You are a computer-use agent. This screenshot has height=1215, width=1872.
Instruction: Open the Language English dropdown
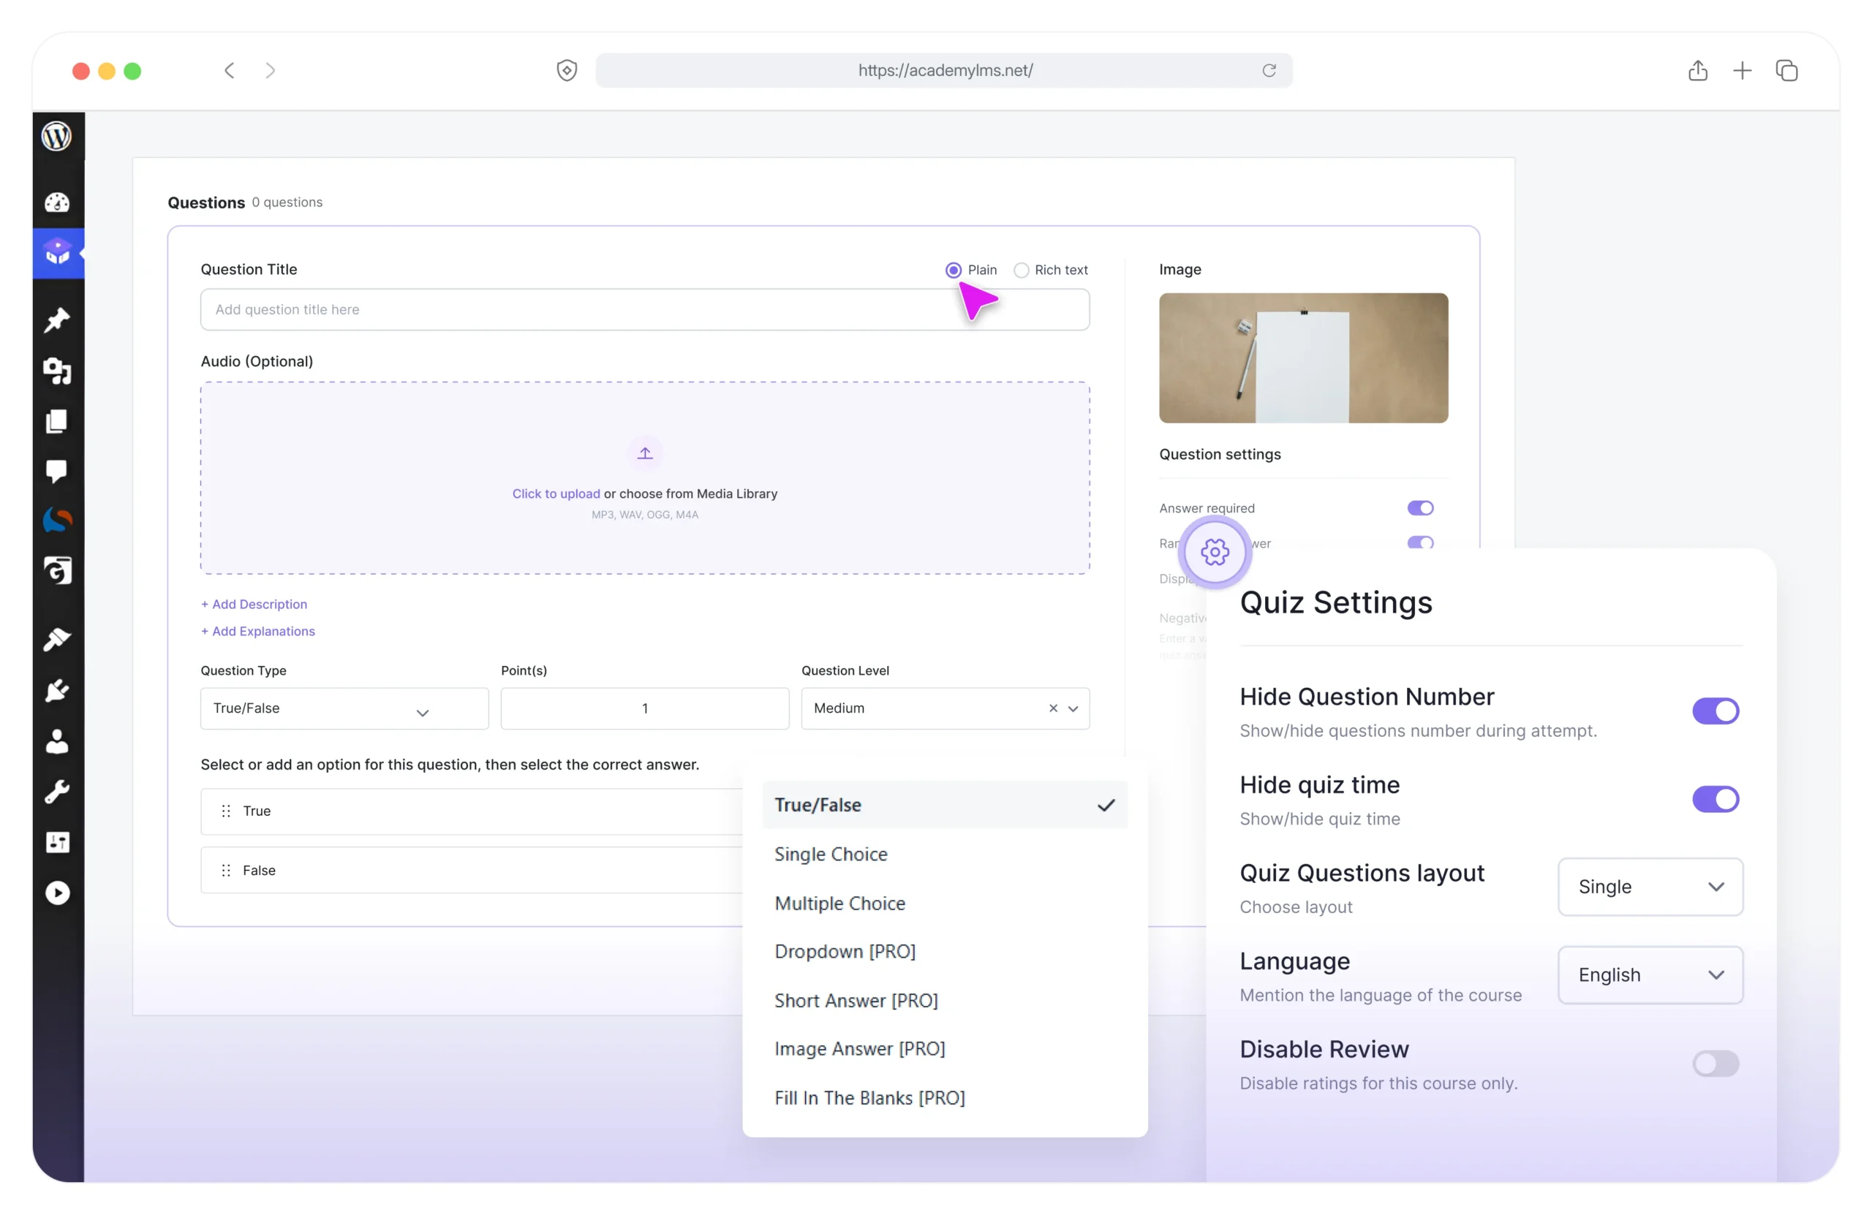1650,975
